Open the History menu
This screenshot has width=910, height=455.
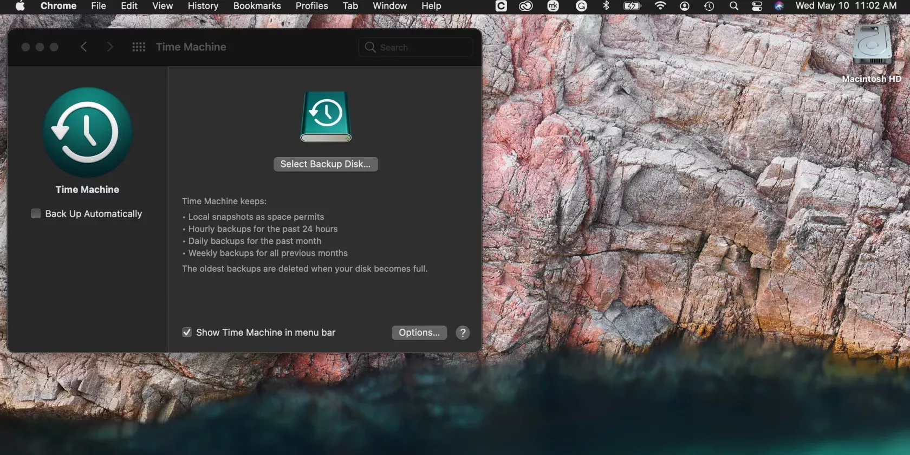point(203,6)
